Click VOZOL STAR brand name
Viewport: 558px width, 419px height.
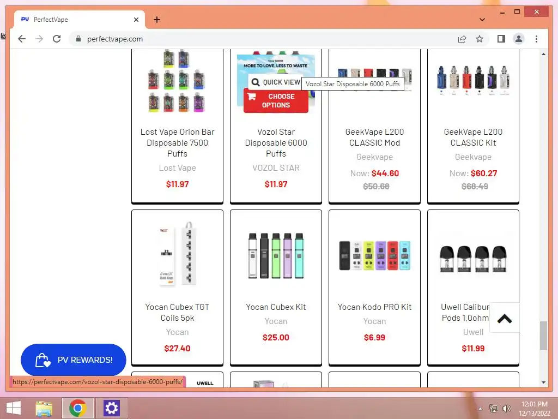276,168
